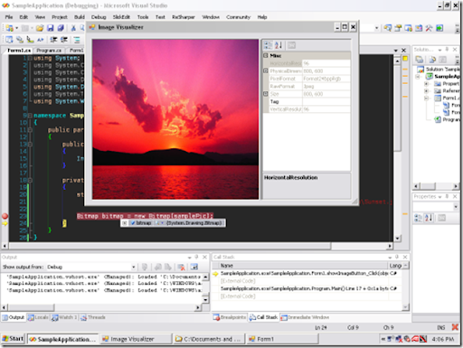Switch to the Program.cs editor tab
This screenshot has height=348, width=463.
49,51
